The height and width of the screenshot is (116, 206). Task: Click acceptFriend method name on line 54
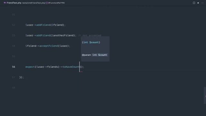coord(49,46)
